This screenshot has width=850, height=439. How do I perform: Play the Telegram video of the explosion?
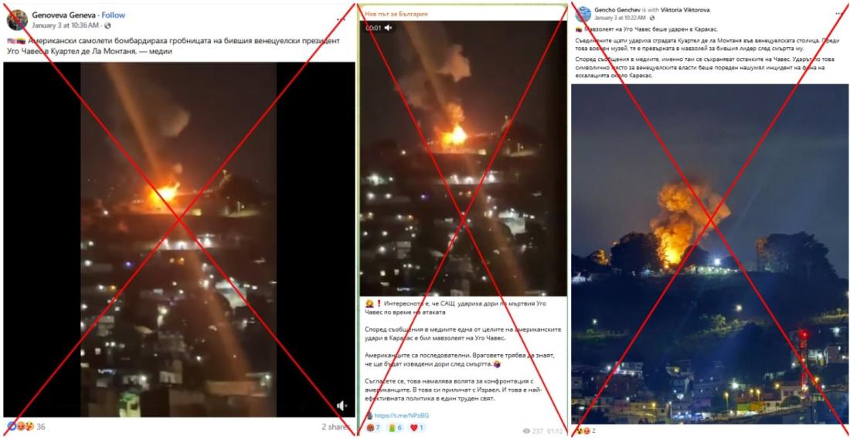464,158
